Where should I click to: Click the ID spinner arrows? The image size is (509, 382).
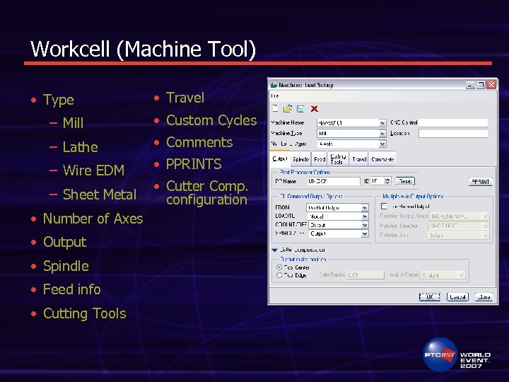click(x=387, y=181)
